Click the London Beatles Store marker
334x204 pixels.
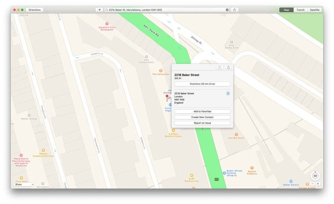173,130
